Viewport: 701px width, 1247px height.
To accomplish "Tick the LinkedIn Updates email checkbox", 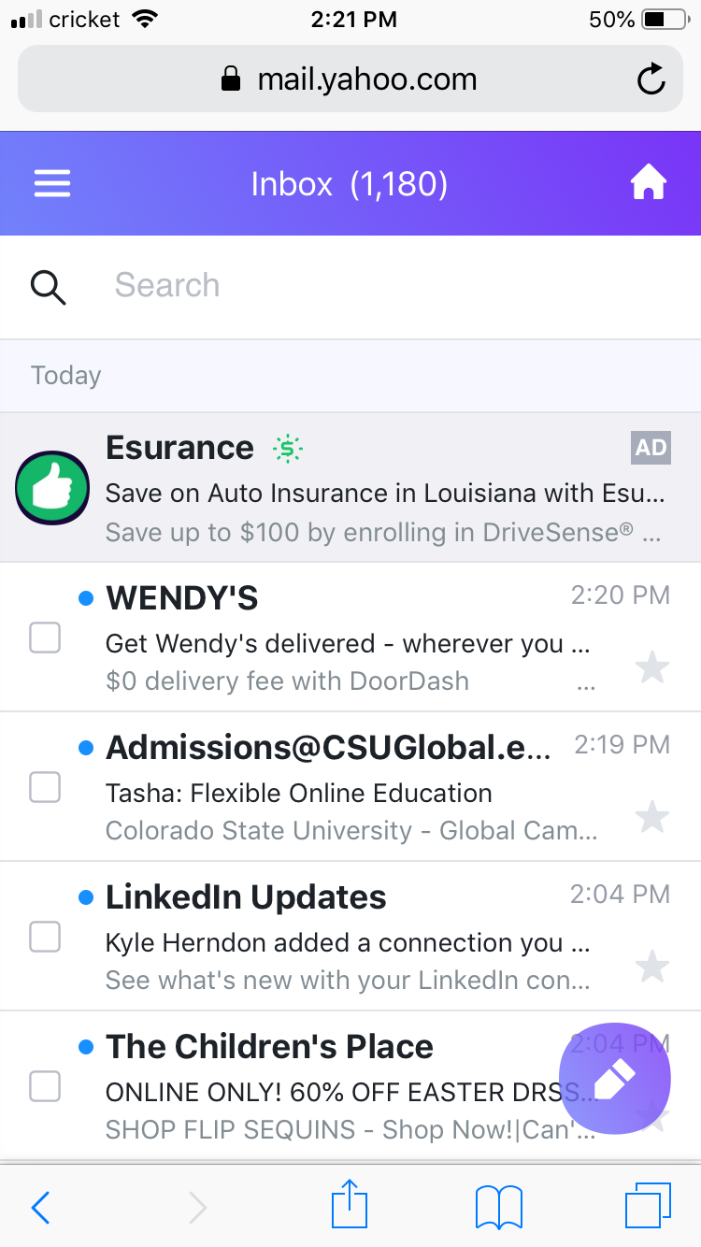I will click(x=45, y=937).
